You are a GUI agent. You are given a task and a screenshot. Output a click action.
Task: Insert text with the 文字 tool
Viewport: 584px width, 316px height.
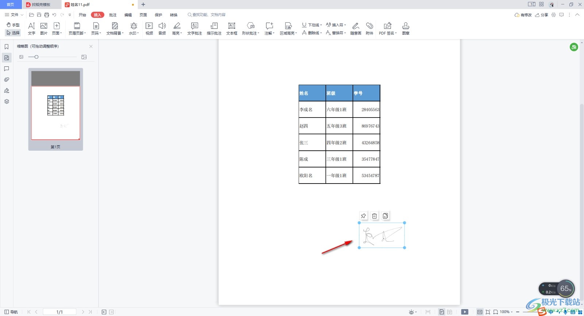tap(32, 28)
